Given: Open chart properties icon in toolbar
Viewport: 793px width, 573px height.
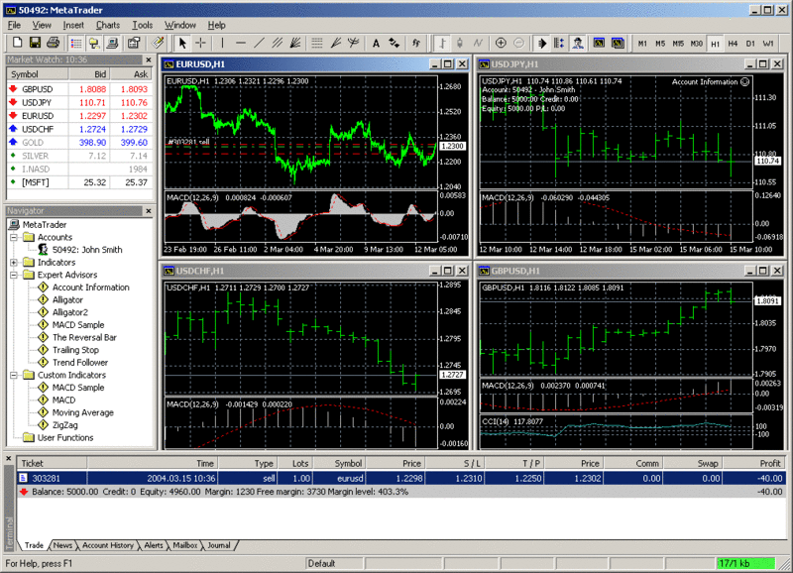Looking at the screenshot, I should point(134,43).
